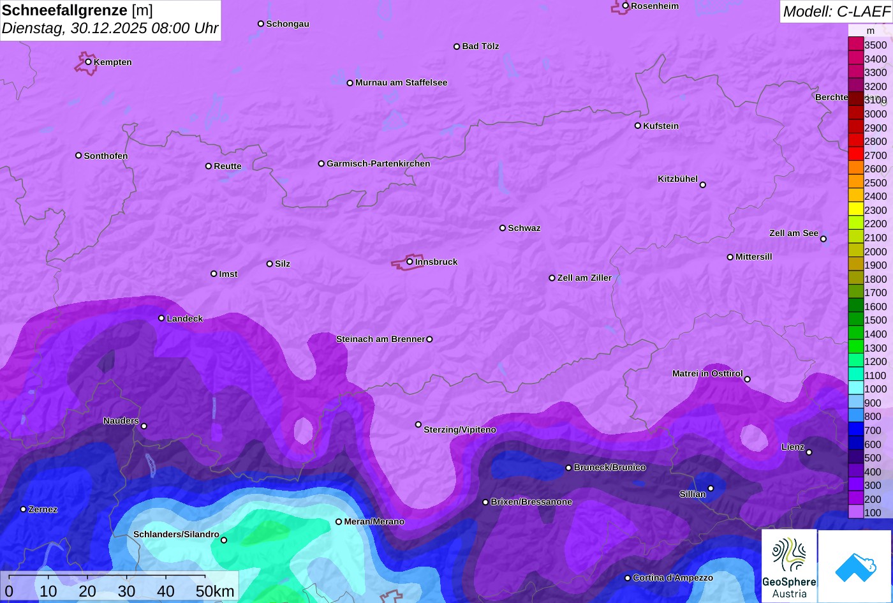Select the "Kitzbühel" town label
Image resolution: width=893 pixels, height=603 pixels.
677,179
